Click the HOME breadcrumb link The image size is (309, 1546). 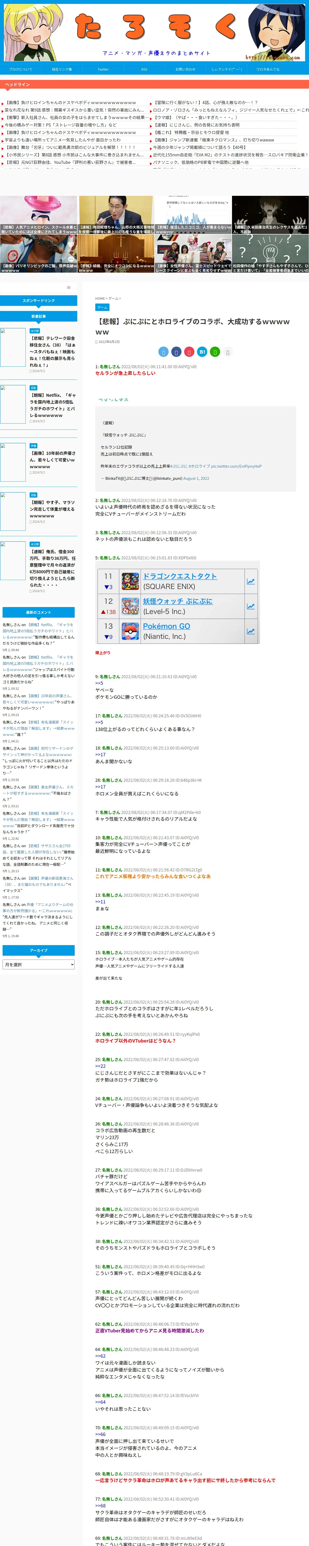pyautogui.click(x=100, y=298)
